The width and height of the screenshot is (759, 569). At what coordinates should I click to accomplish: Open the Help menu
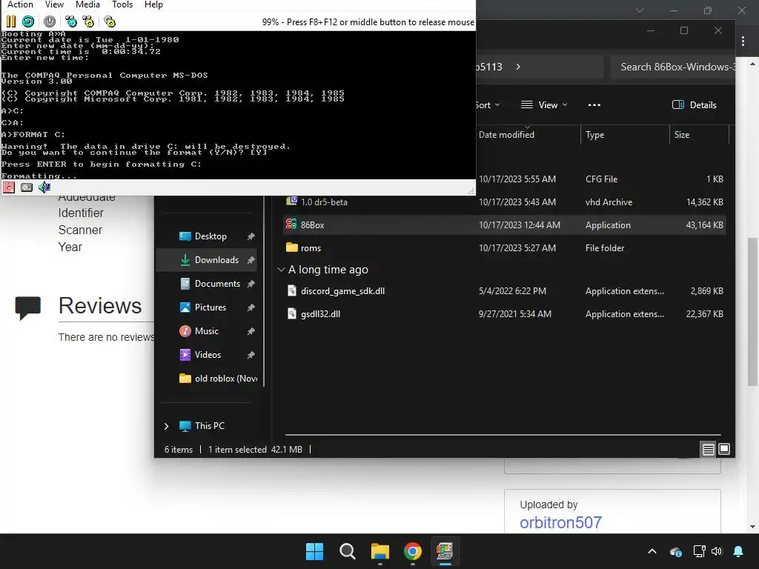153,5
